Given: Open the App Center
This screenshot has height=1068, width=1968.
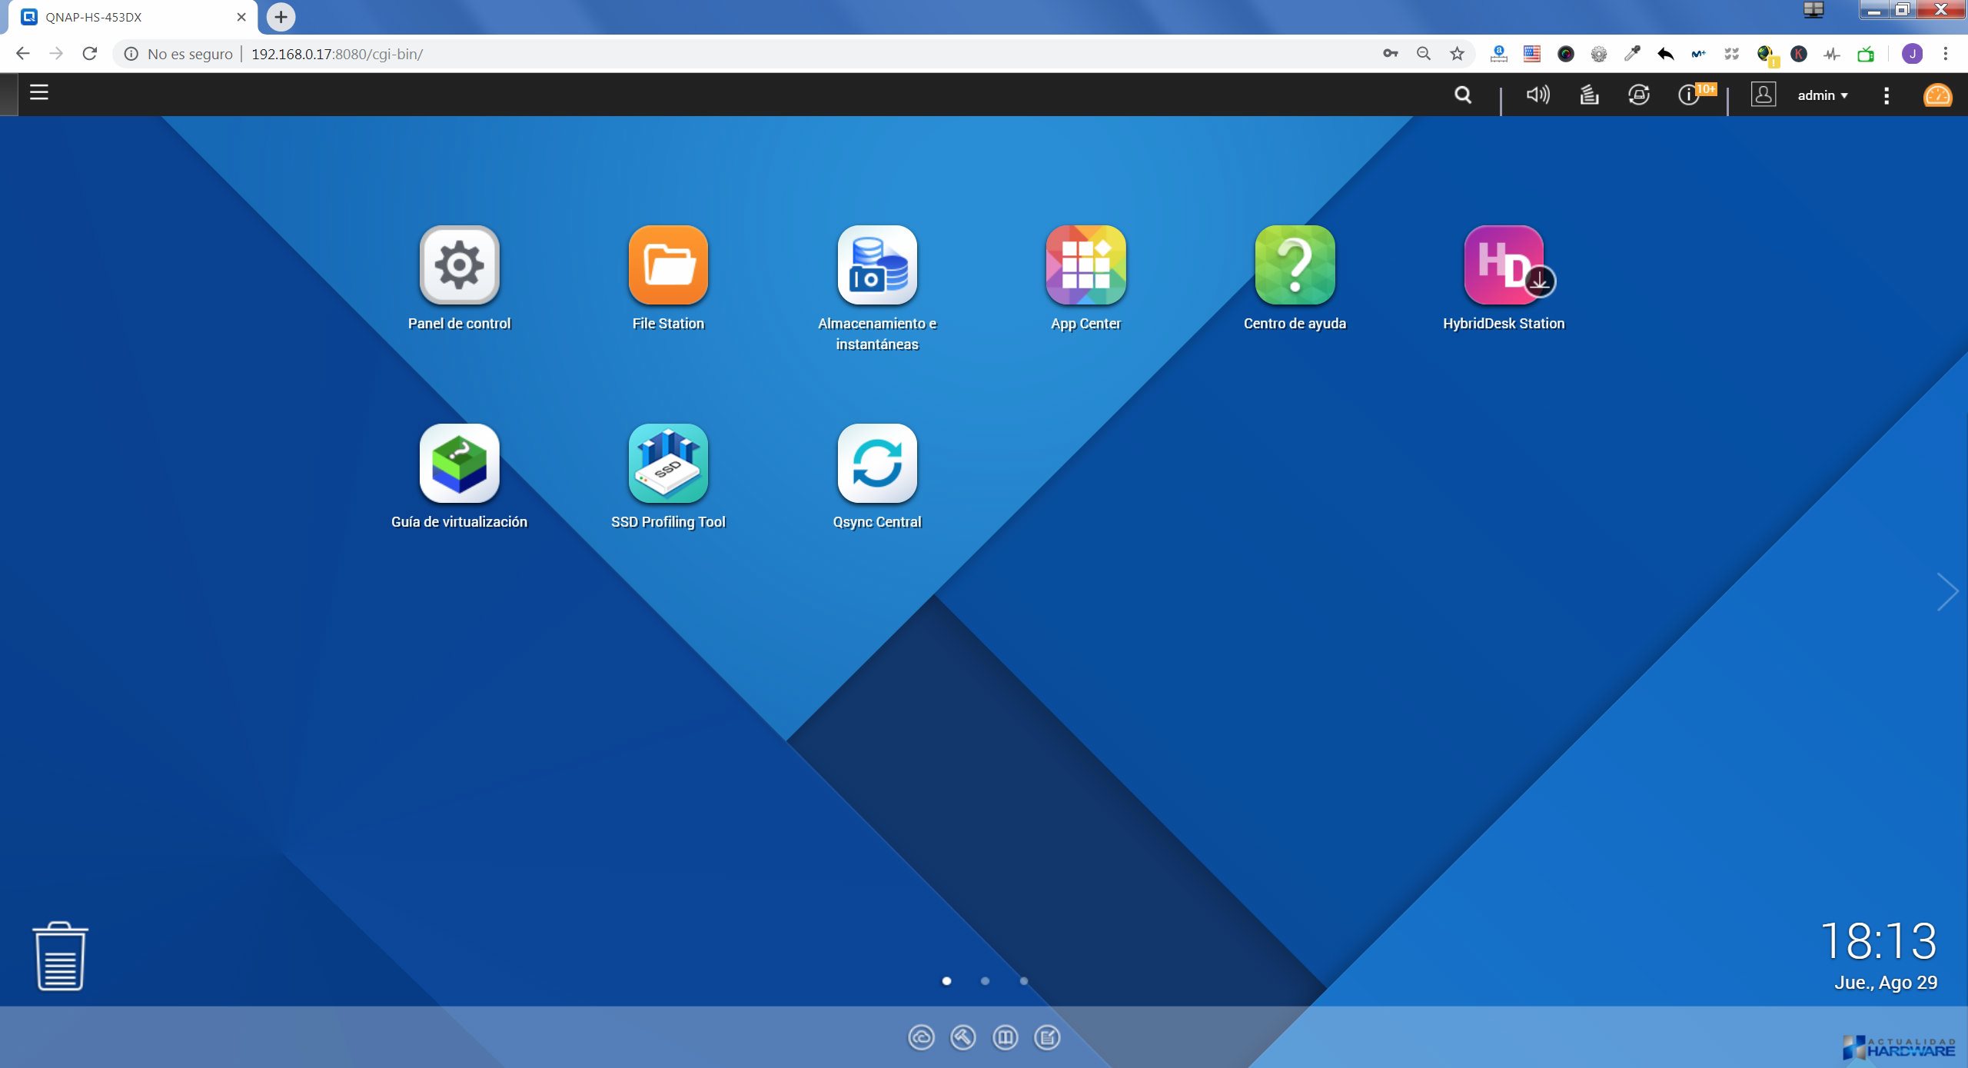Looking at the screenshot, I should [x=1085, y=265].
